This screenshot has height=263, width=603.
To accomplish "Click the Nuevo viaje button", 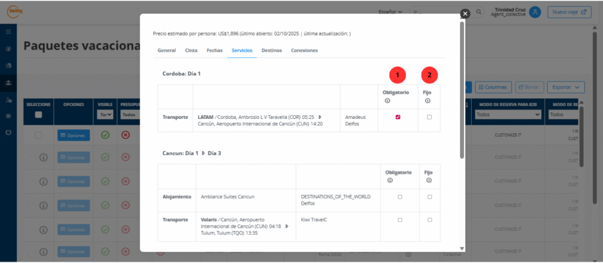I will pos(569,12).
